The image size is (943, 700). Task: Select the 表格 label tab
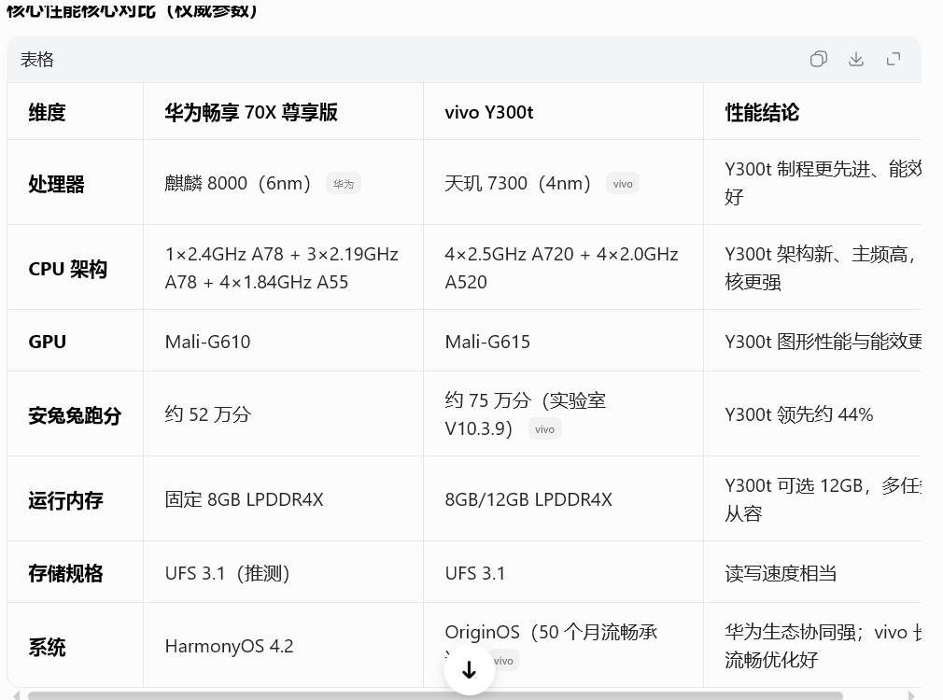click(37, 59)
